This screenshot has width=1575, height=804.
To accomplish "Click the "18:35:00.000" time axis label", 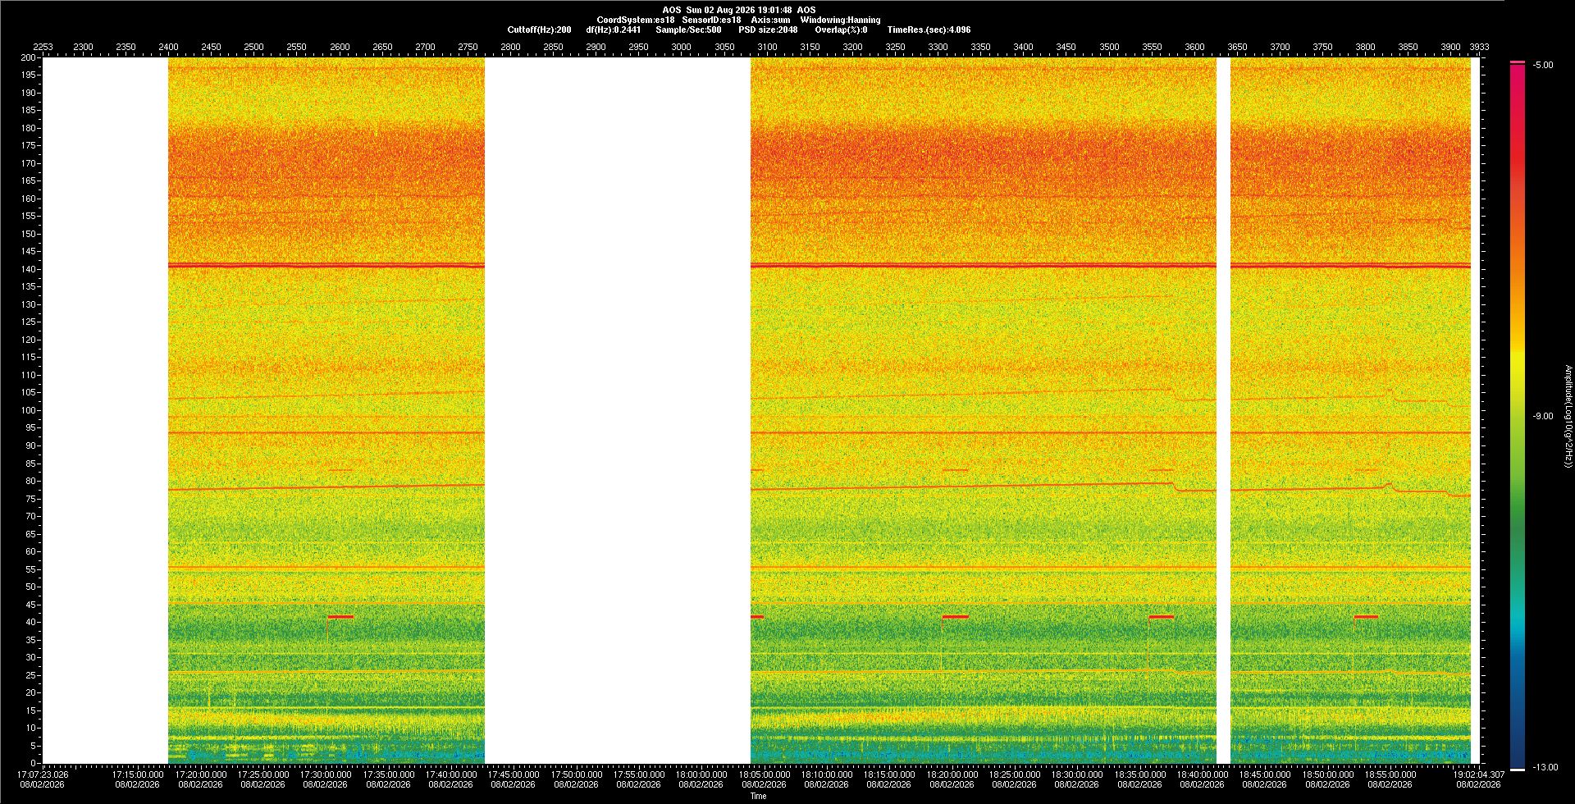I will pos(1139,774).
